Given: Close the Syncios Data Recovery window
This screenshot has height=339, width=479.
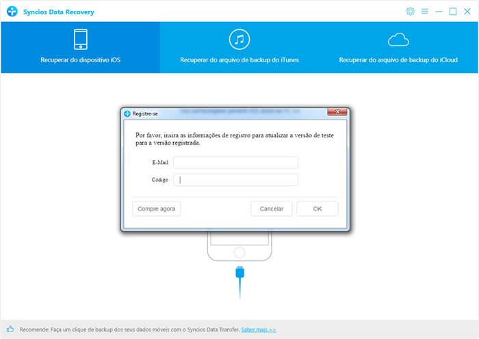Looking at the screenshot, I should [467, 12].
